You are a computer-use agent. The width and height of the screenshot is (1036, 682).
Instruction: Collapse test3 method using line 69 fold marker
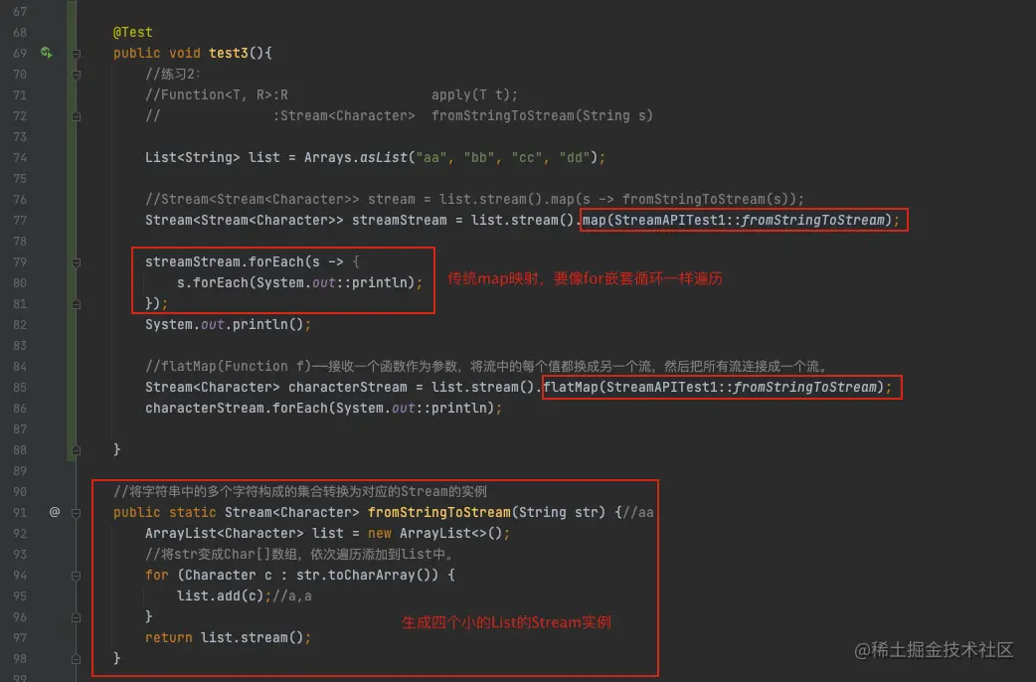coord(76,54)
